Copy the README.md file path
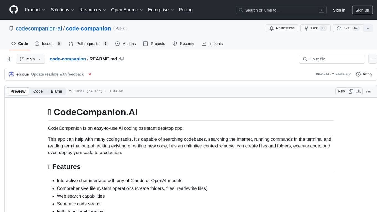The height and width of the screenshot is (212, 377). click(x=121, y=59)
